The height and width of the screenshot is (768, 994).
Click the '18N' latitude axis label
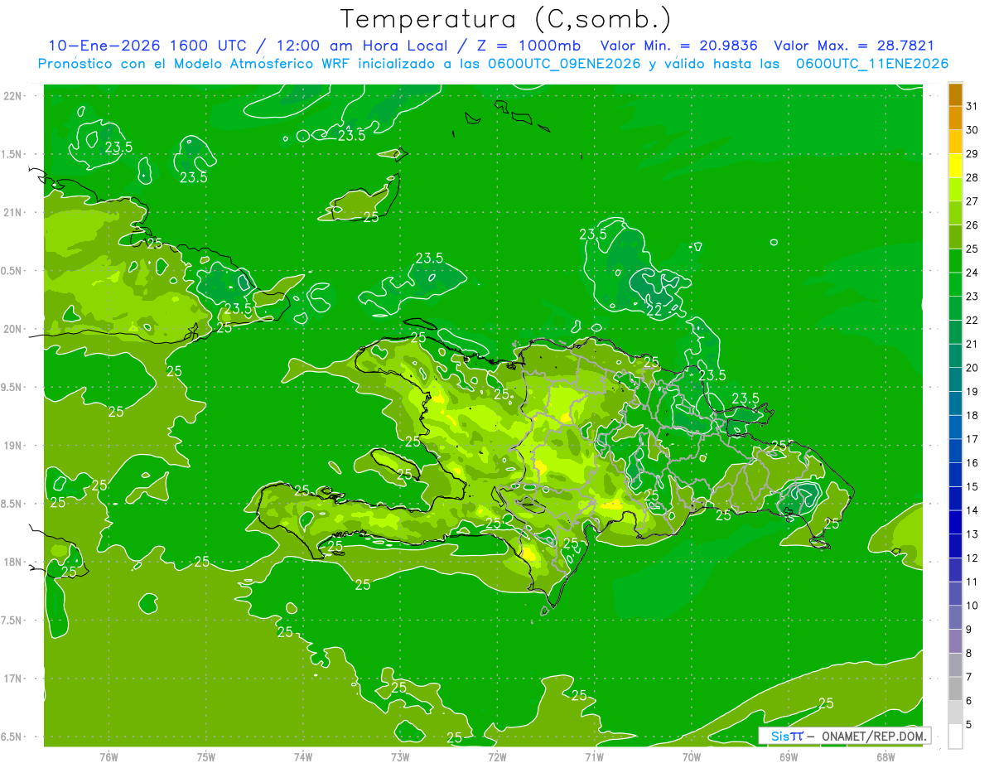12,563
